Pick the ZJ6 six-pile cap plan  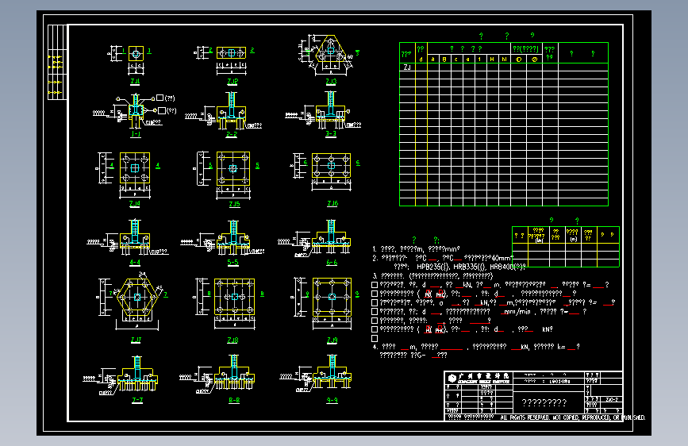(x=331, y=166)
